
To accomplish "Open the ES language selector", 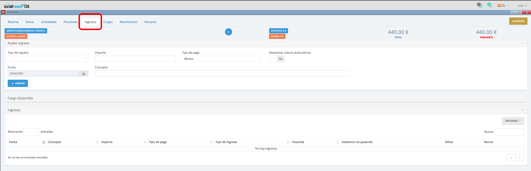I will [x=503, y=6].
